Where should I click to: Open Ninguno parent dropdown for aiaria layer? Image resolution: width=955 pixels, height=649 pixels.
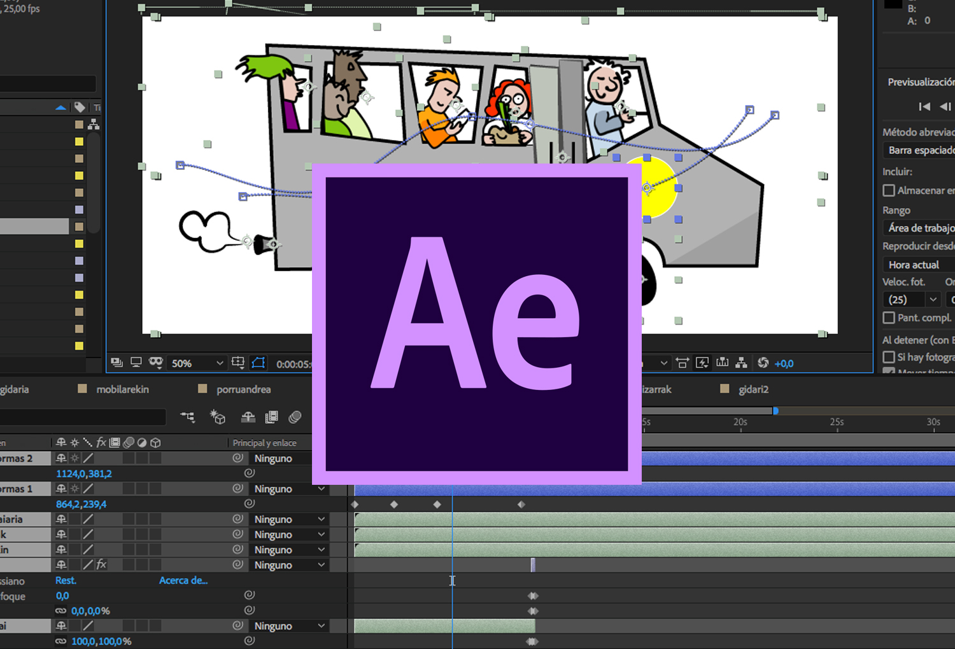[x=289, y=519]
